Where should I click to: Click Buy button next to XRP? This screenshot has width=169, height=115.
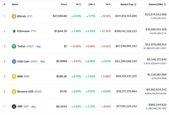point(33,107)
